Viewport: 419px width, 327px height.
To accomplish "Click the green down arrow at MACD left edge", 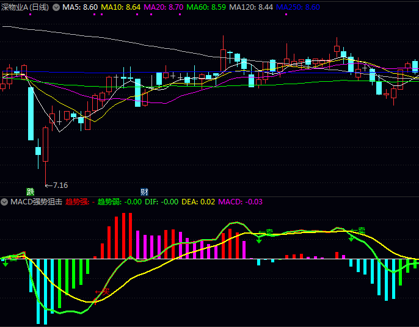I will tap(5, 262).
